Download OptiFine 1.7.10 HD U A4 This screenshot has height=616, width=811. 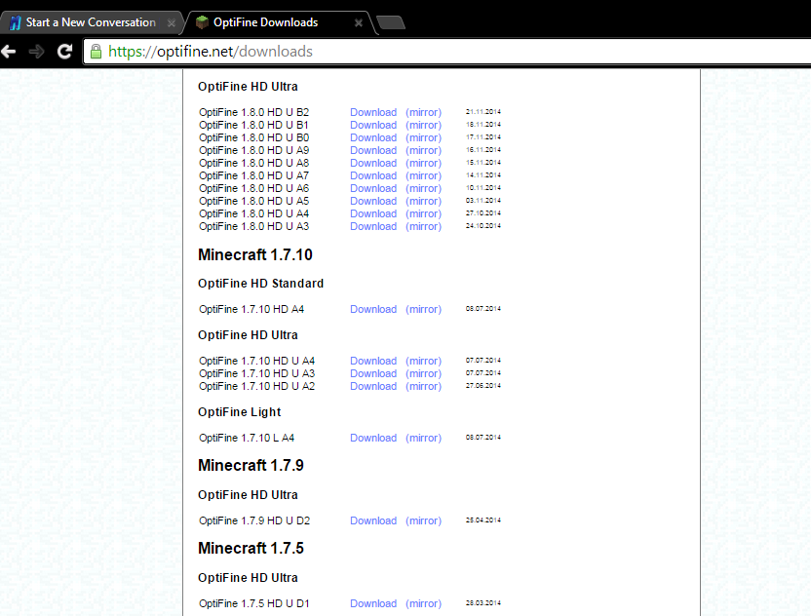tap(373, 361)
